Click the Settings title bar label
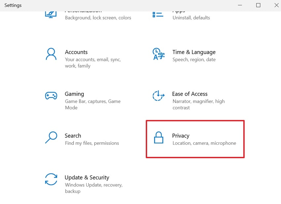 [x=13, y=5]
